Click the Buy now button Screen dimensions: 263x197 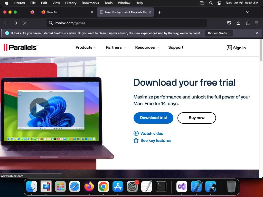pos(196,118)
